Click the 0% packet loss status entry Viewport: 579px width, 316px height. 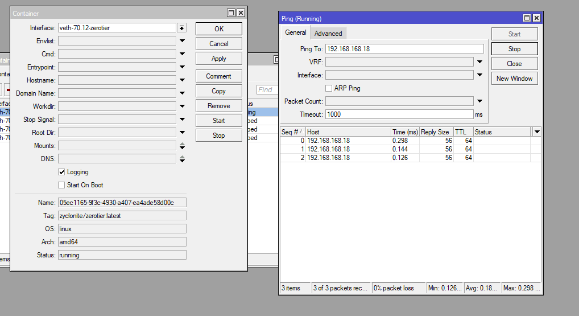pos(399,288)
